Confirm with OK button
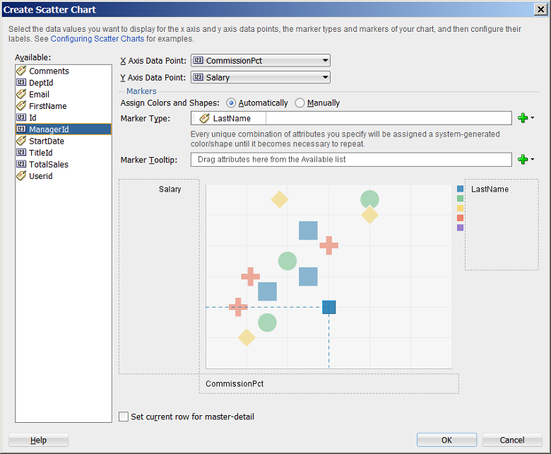 click(x=446, y=440)
